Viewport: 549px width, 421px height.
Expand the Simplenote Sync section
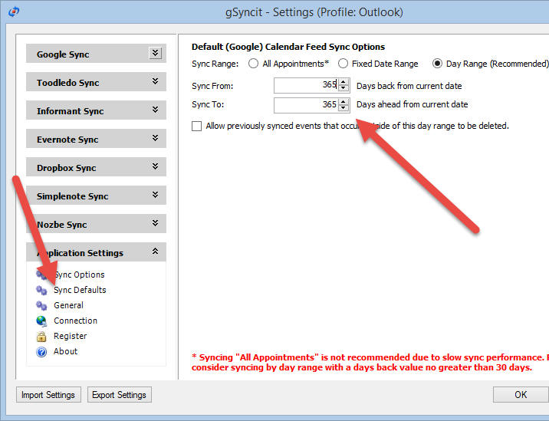pyautogui.click(x=155, y=195)
